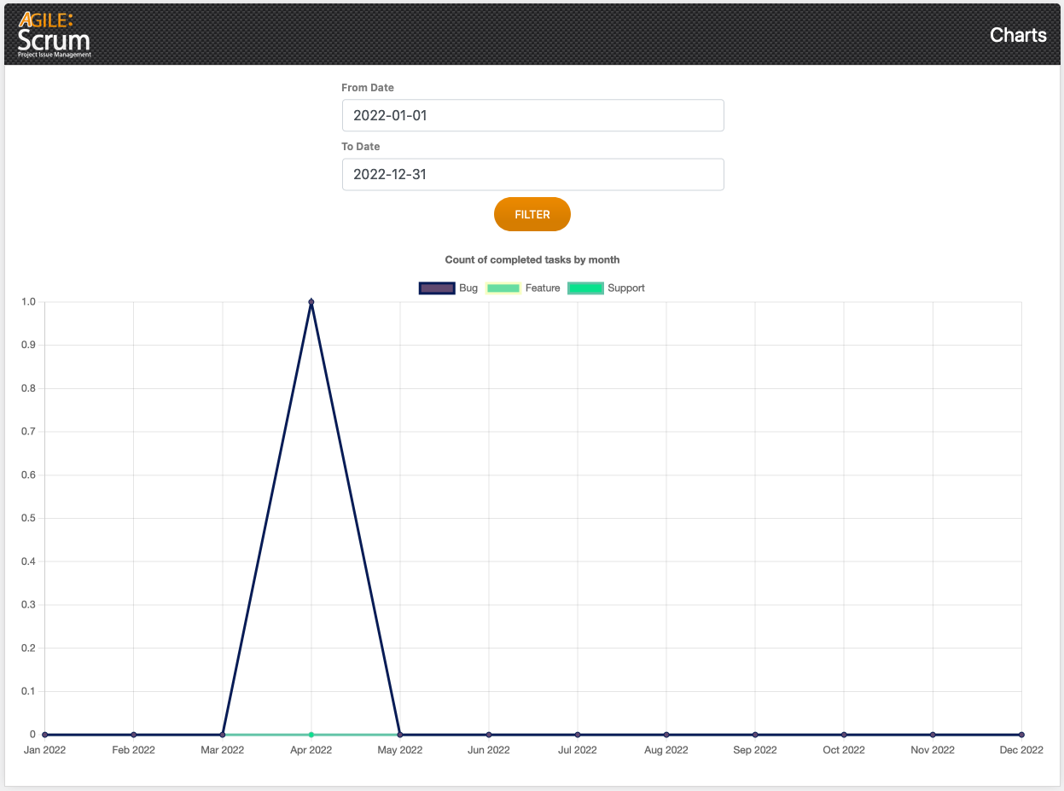Image resolution: width=1064 pixels, height=791 pixels.
Task: Hide the Feature dataset via its label
Action: (543, 288)
